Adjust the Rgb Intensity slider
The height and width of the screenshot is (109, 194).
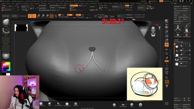pyautogui.click(x=67, y=17)
